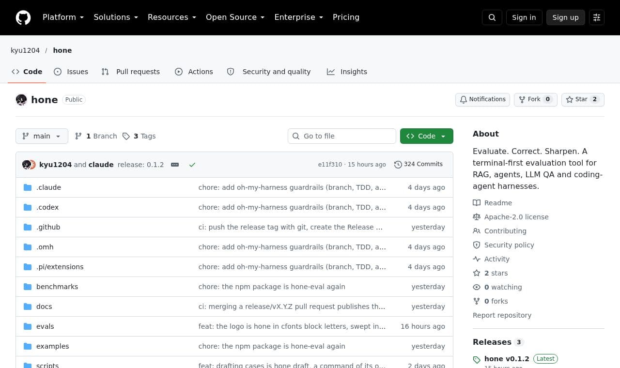View the 3 Tags link
Screen dimensions: 620x368
[139, 136]
